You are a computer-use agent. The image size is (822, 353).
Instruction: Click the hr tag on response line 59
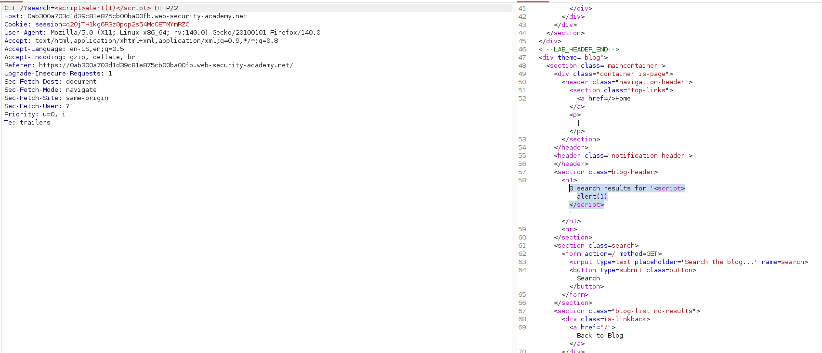569,229
